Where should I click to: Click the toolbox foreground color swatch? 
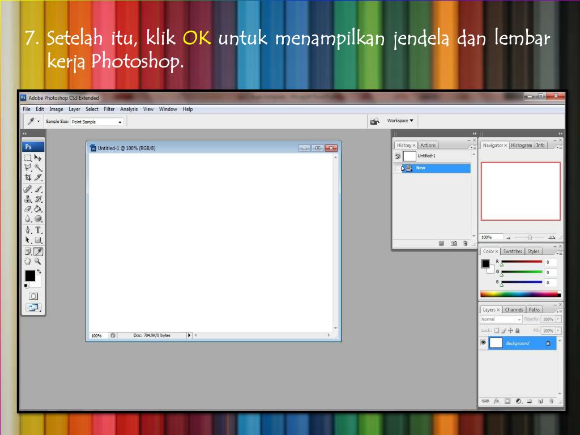30,276
